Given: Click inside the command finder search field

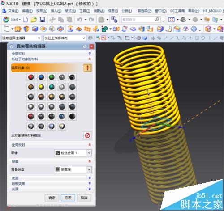Looking at the screenshot, I should [138, 20].
